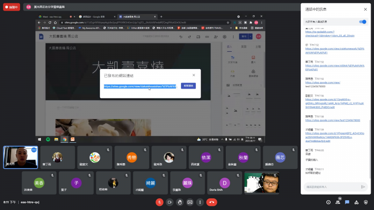Open the more options three-dot menu
Image resolution: width=374 pixels, height=210 pixels.
[x=200, y=202]
